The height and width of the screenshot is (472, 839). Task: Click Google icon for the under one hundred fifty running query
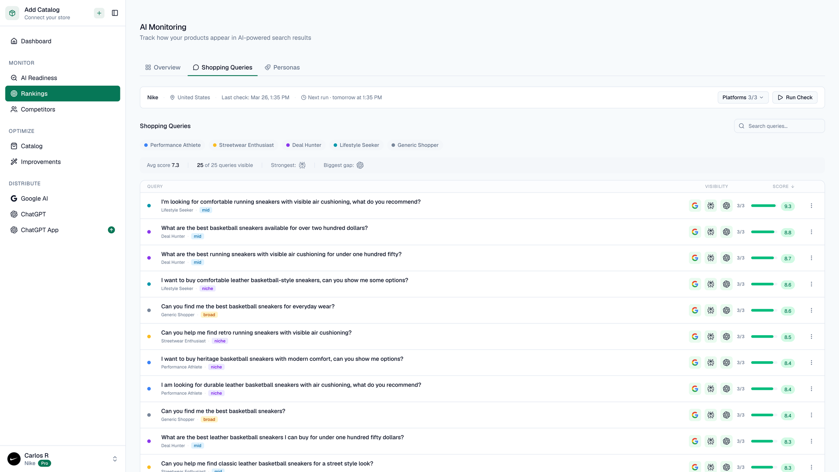pyautogui.click(x=695, y=258)
